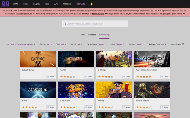Open the Gothic 1 Remake cover image

(x=38, y=59)
